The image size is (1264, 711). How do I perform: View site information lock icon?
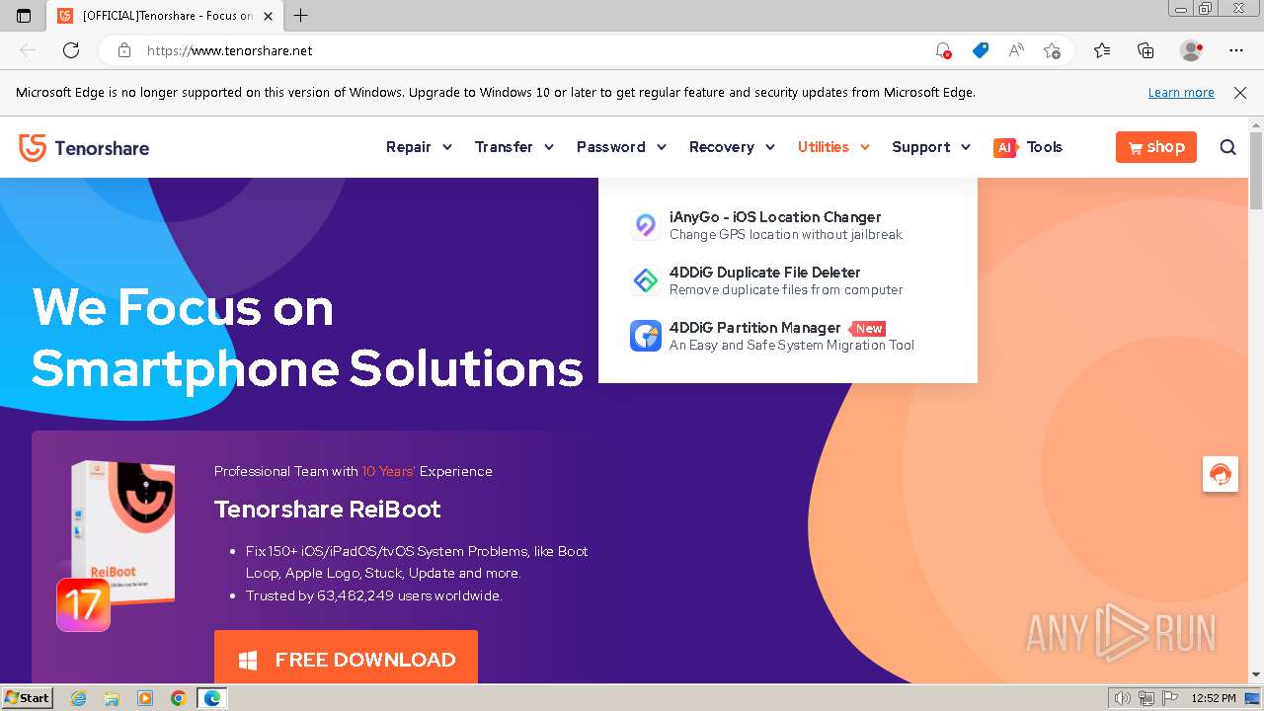tap(124, 50)
